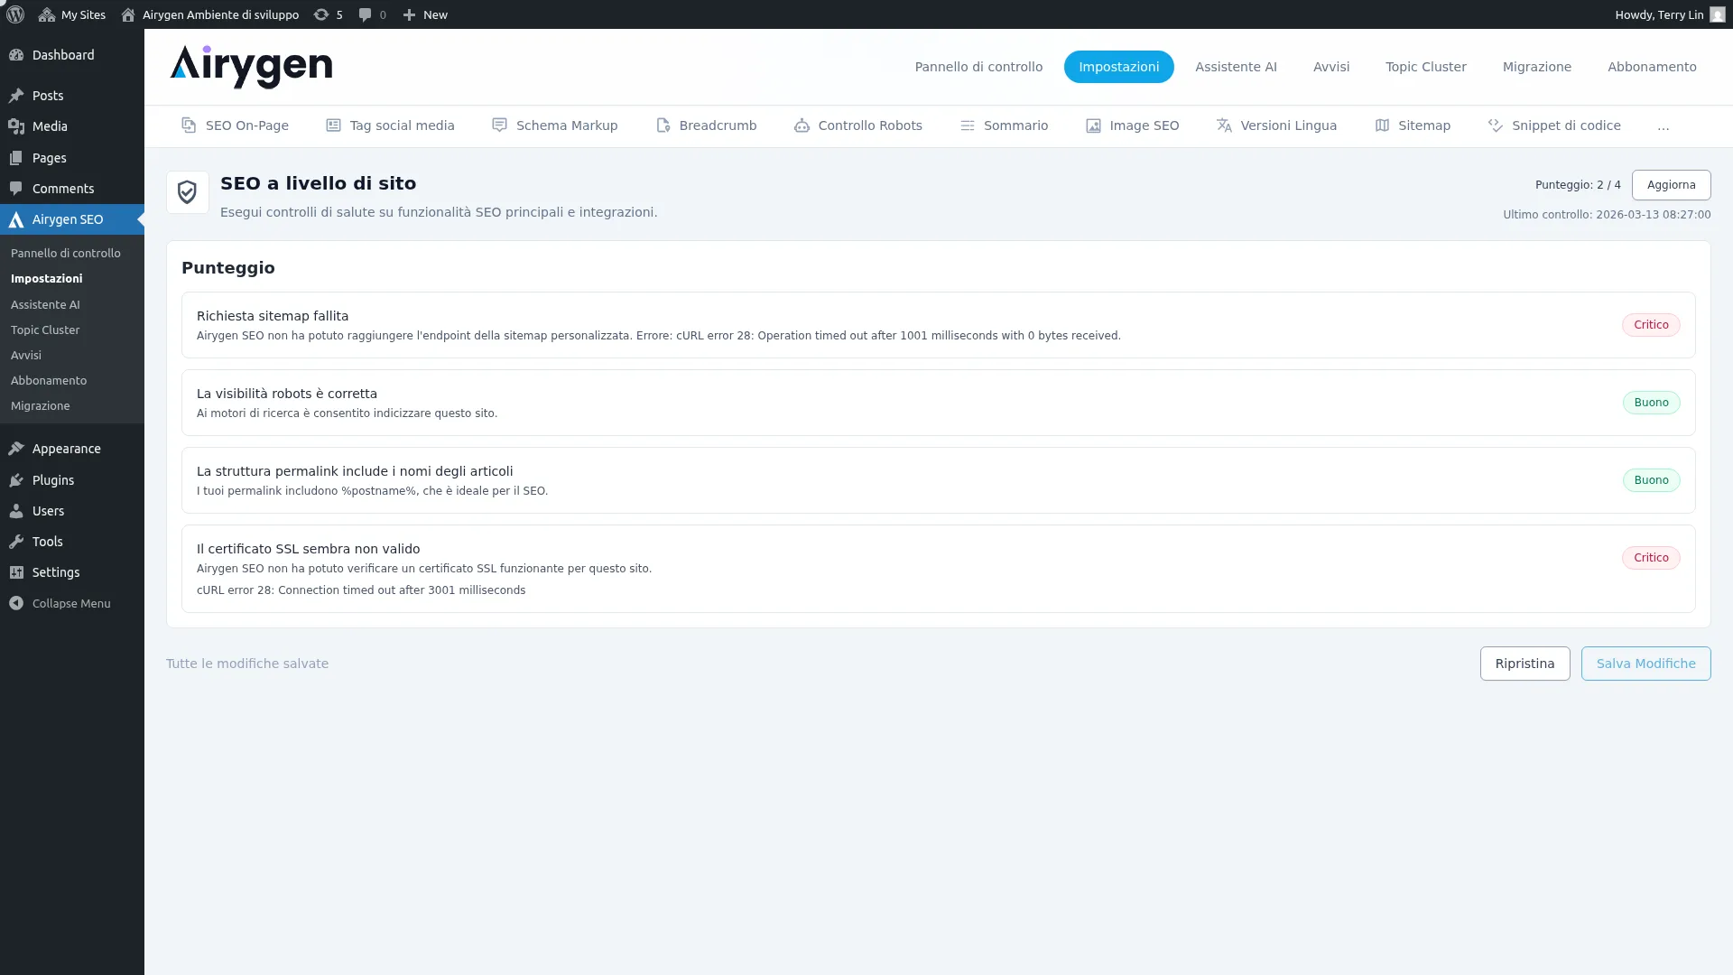Click the shield check icon by page title
1733x975 pixels.
coord(188,192)
